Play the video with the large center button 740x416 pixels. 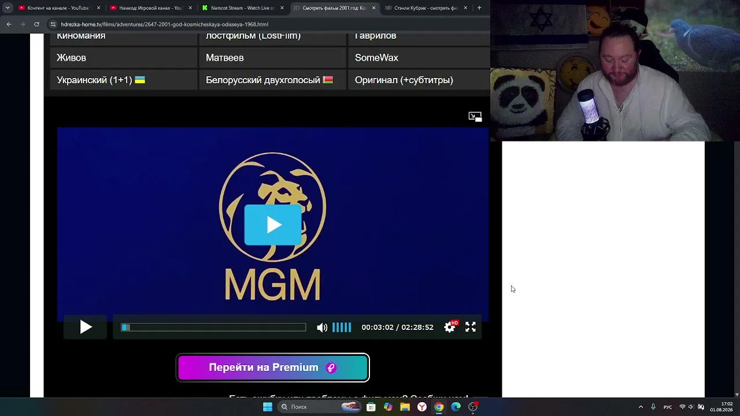click(x=273, y=225)
